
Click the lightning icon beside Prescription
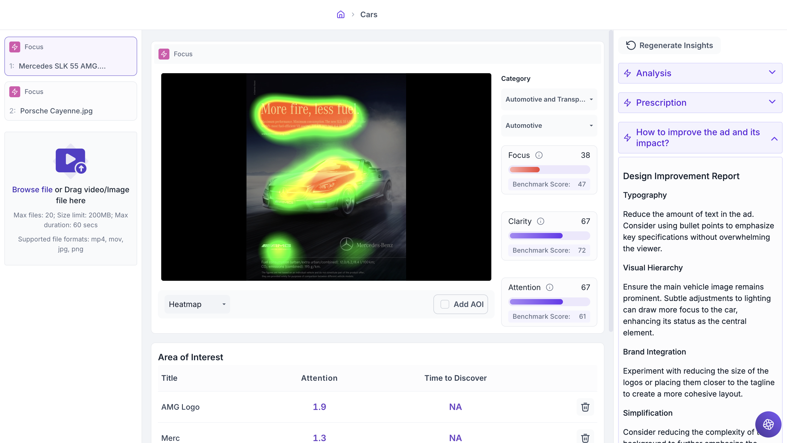point(627,103)
